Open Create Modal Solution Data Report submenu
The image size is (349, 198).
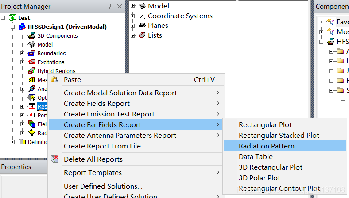pos(137,93)
